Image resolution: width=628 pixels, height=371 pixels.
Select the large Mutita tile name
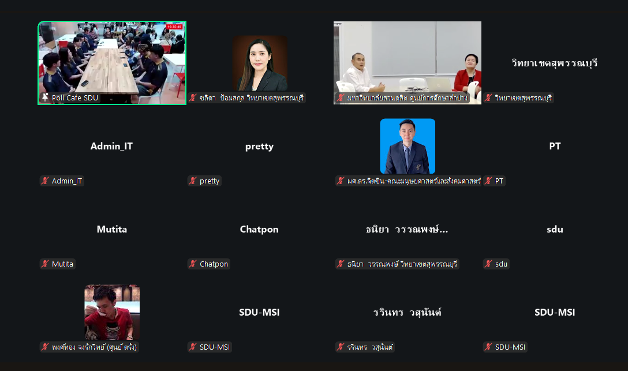coord(112,229)
